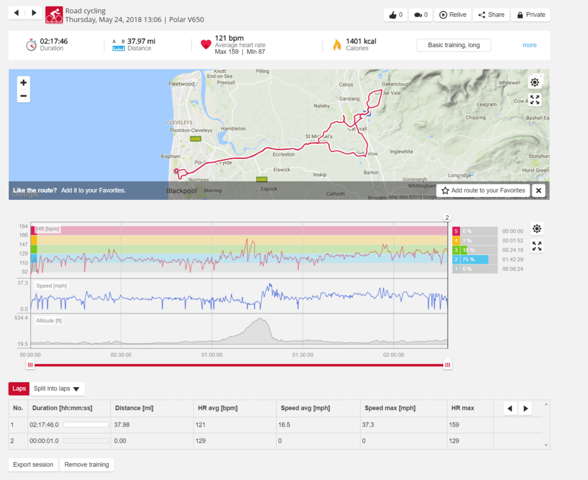Viewport: 588px width, 480px height.
Task: Open graph settings gear icon
Action: (536, 229)
